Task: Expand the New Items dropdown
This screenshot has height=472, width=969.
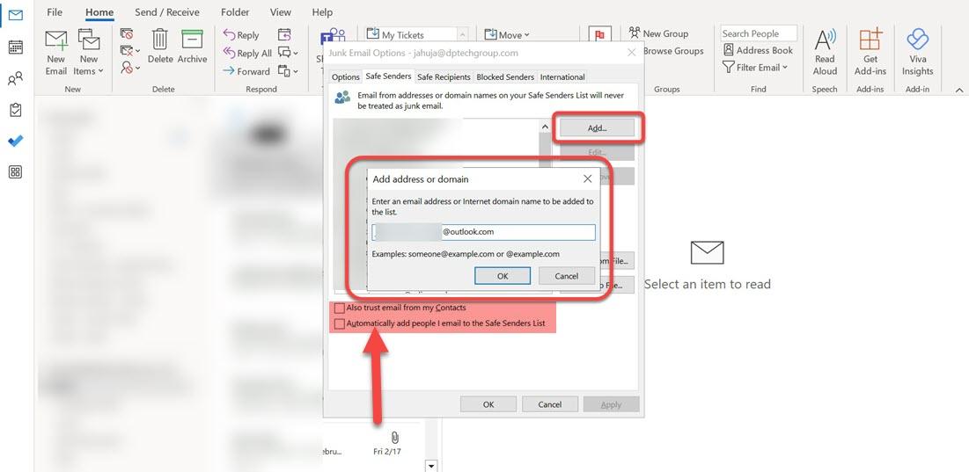Action: tap(88, 66)
